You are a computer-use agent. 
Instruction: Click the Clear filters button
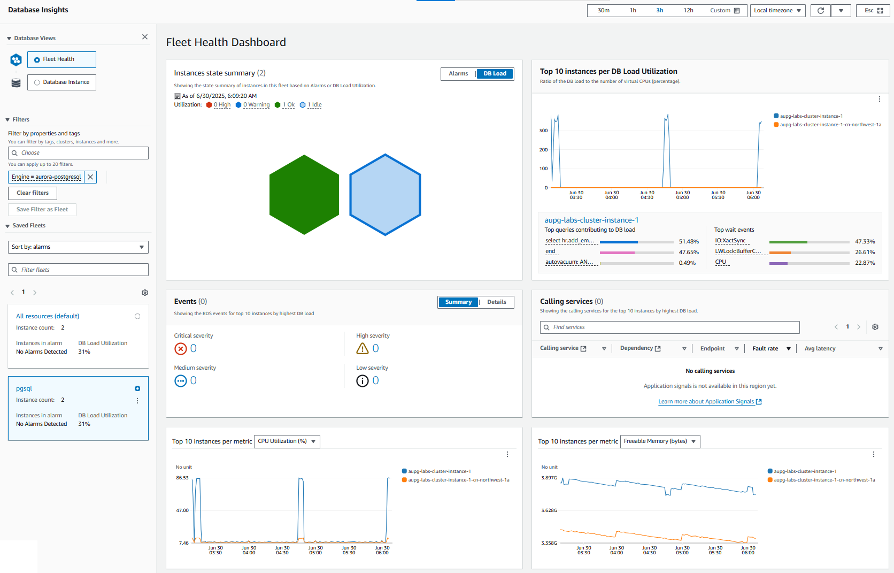(x=33, y=193)
